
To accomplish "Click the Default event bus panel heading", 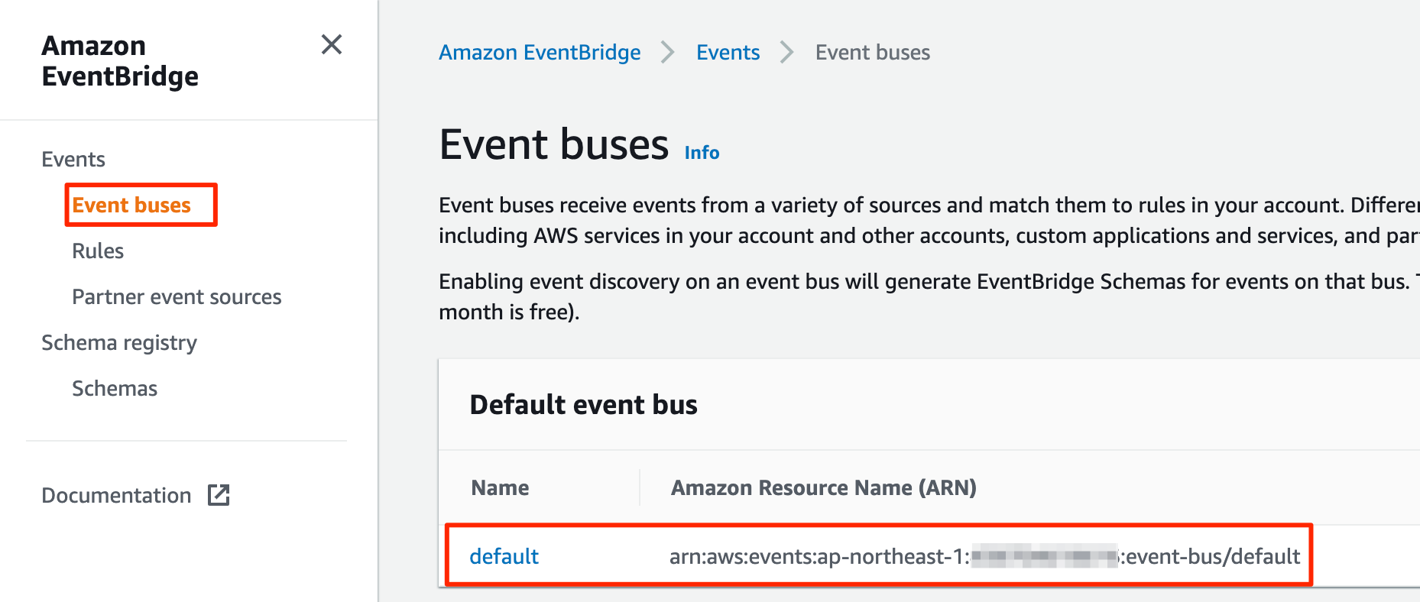I will (584, 404).
